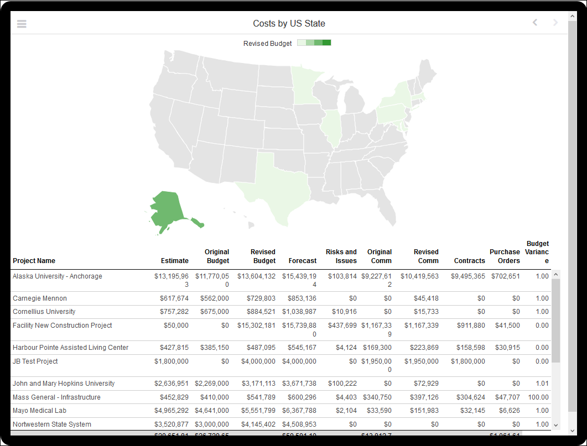Sort by Estimate column header
This screenshot has width=587, height=446.
(175, 260)
